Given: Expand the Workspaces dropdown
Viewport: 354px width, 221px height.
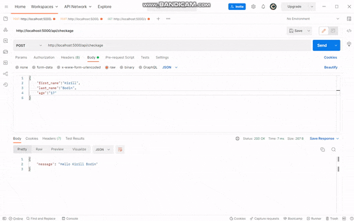Looking at the screenshot, I should click(x=44, y=6).
